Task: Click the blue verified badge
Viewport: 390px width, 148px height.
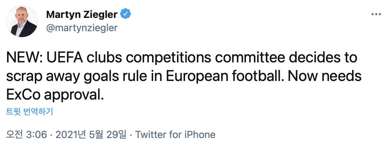Action: tap(125, 14)
